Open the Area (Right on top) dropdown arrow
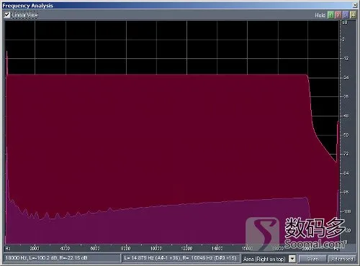 click(292, 259)
